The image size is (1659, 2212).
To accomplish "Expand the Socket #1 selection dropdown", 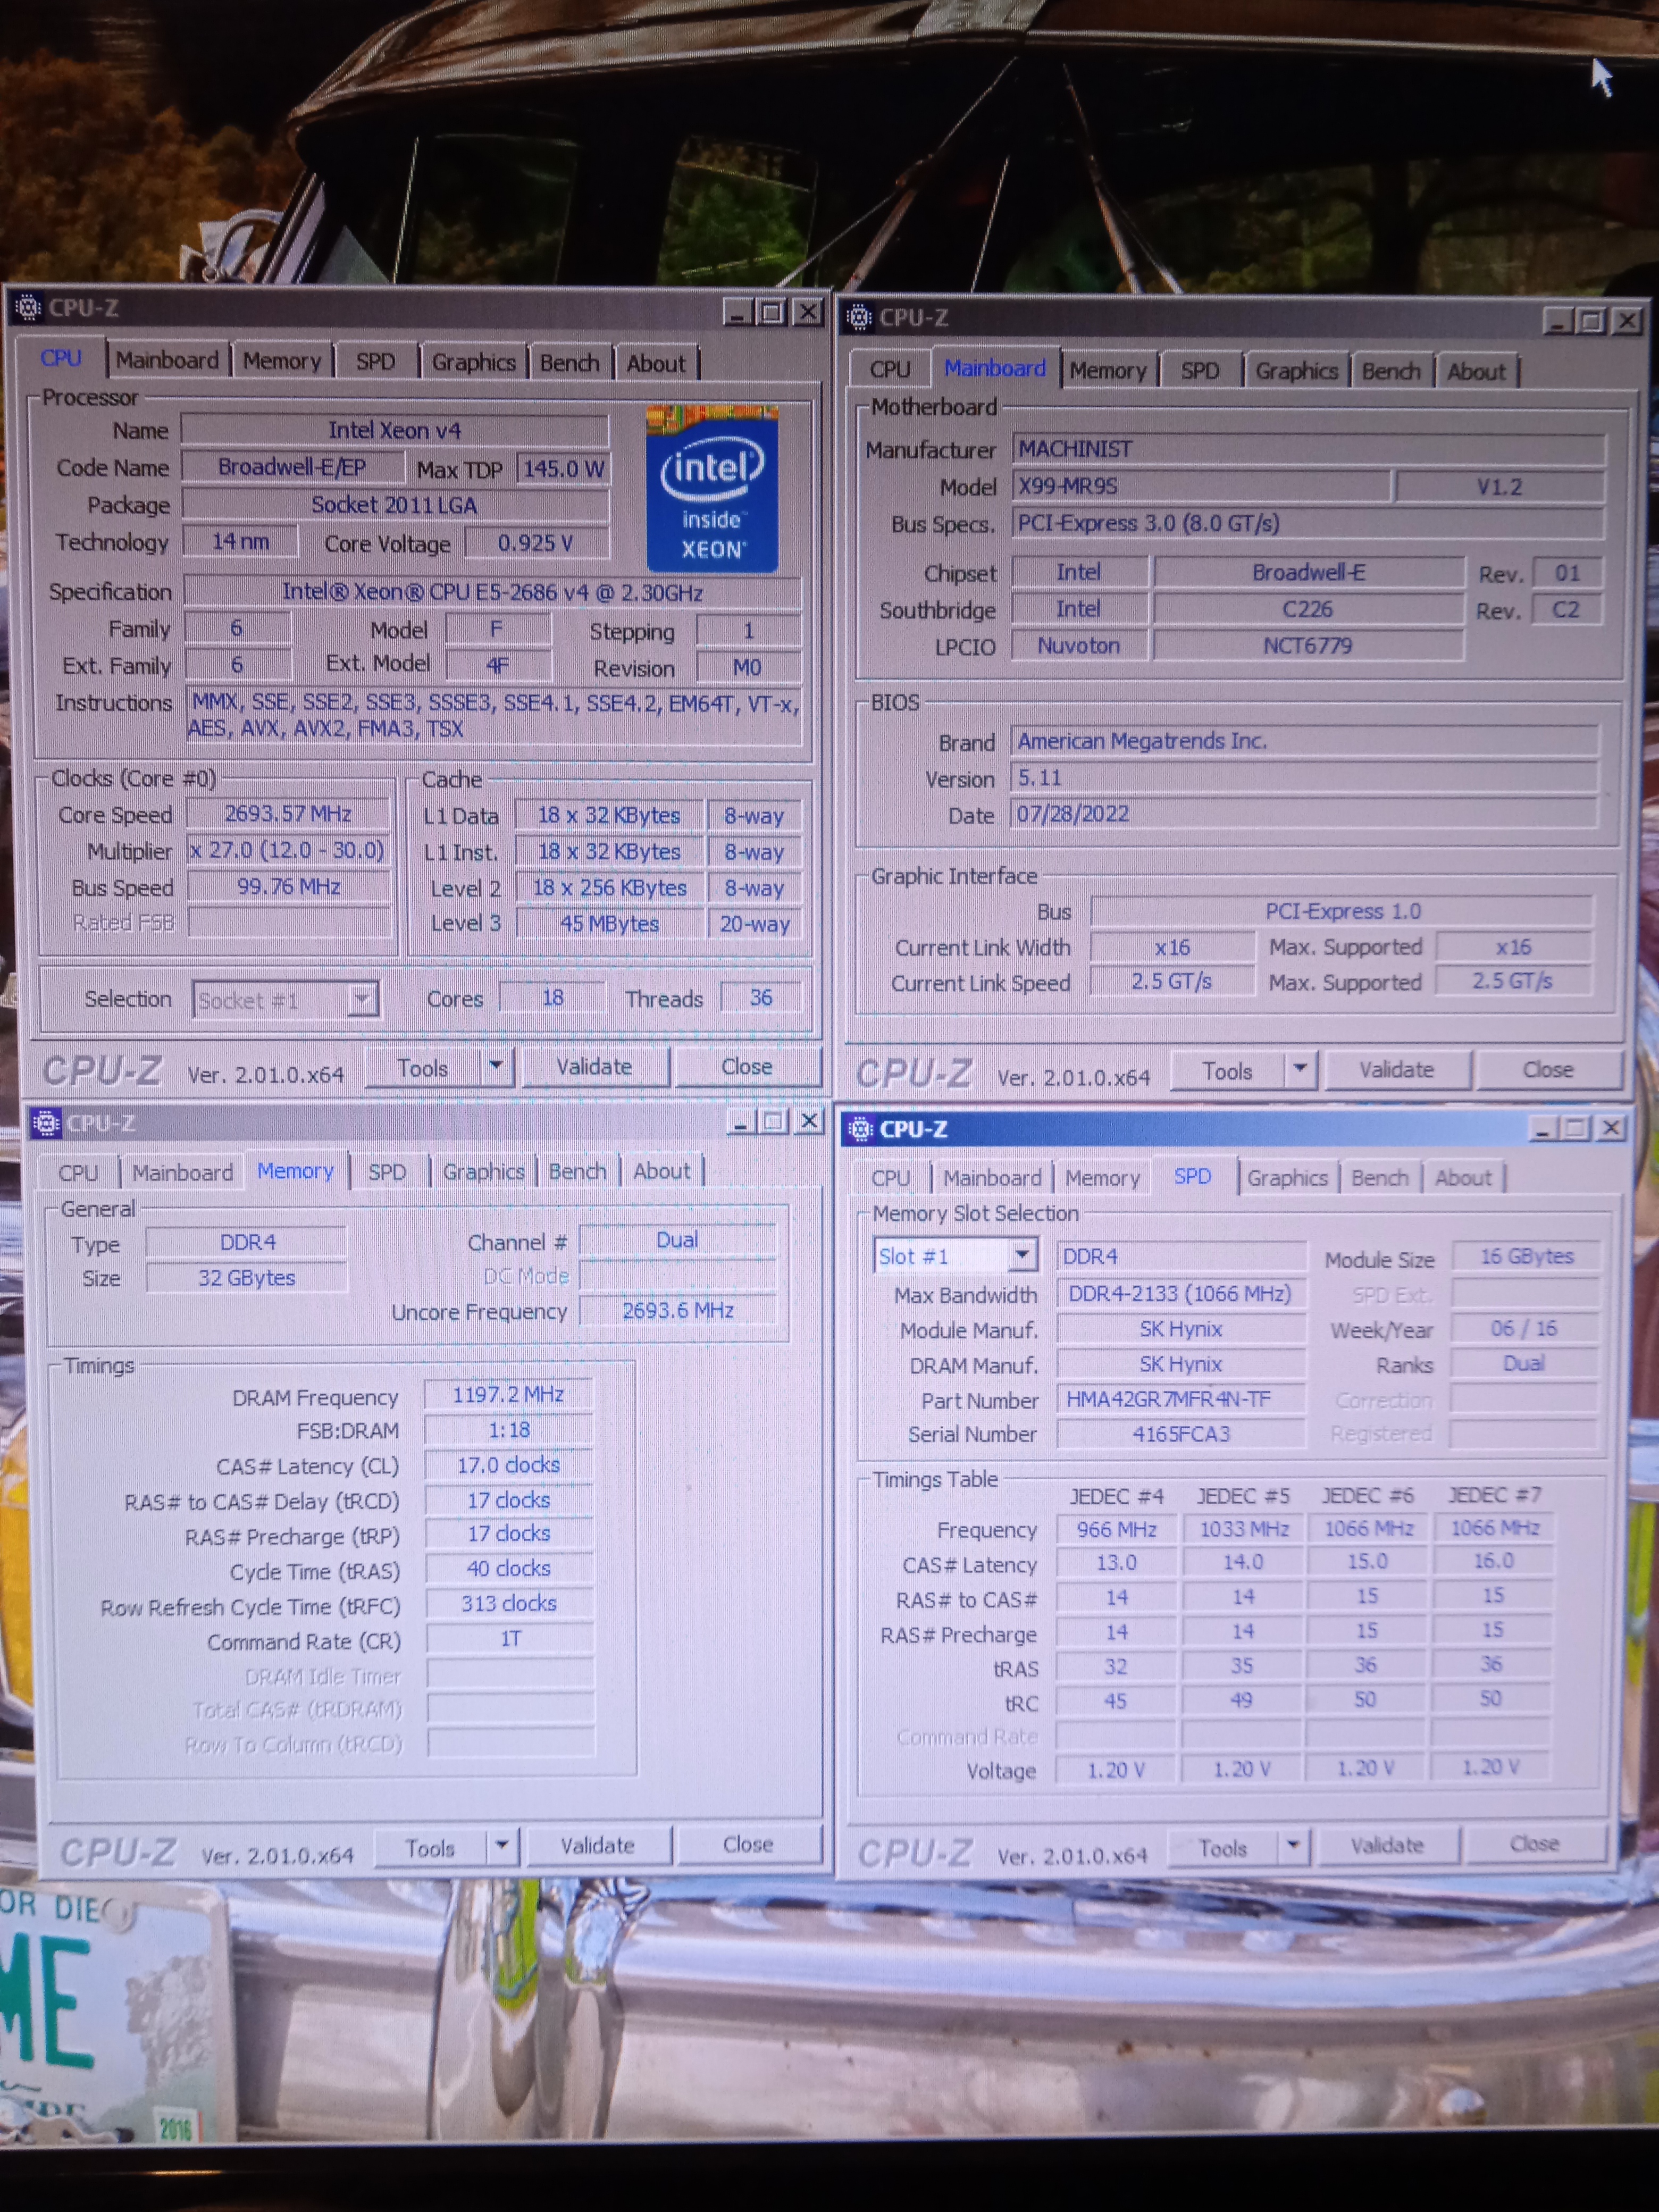I will [x=362, y=999].
